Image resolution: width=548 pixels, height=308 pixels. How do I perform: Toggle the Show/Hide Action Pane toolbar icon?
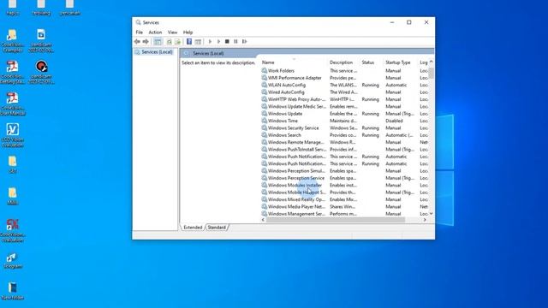click(x=198, y=42)
